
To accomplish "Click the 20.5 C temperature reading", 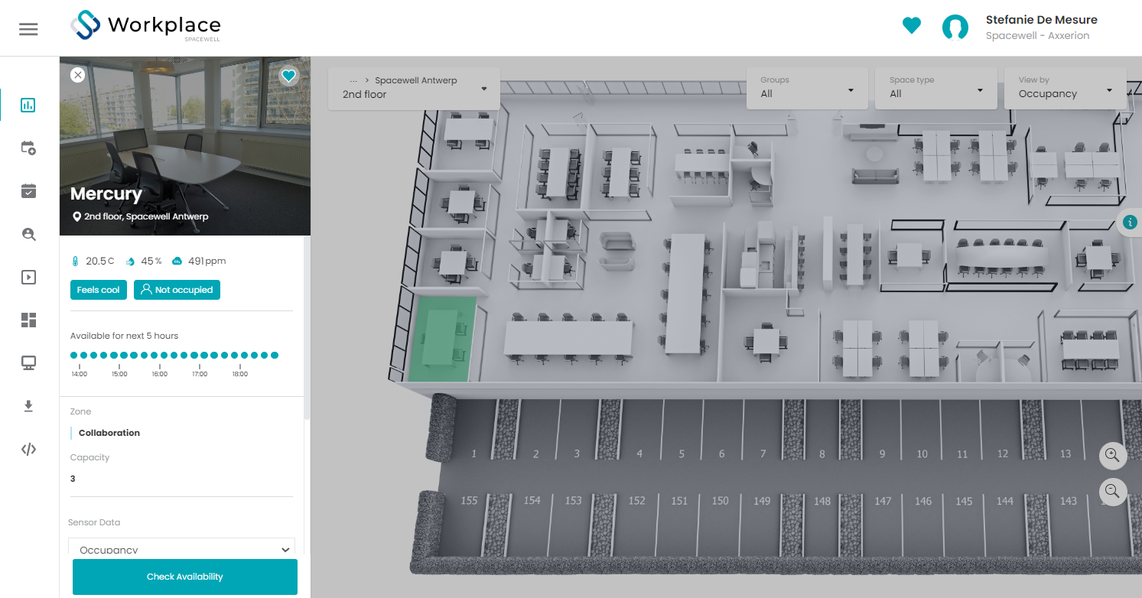I will pyautogui.click(x=93, y=261).
